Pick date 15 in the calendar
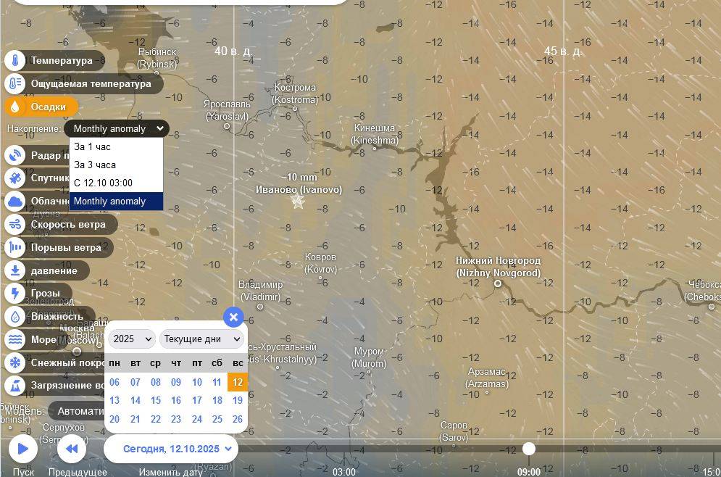The image size is (721, 477). [156, 400]
